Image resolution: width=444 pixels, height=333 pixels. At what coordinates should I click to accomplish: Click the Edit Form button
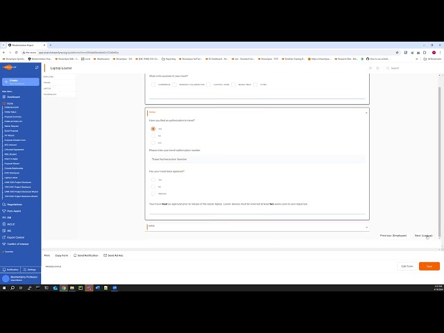407,266
